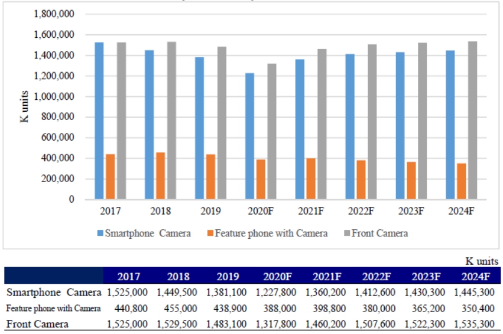Select the 2021F column header in table
The width and height of the screenshot is (503, 334).
click(x=327, y=276)
